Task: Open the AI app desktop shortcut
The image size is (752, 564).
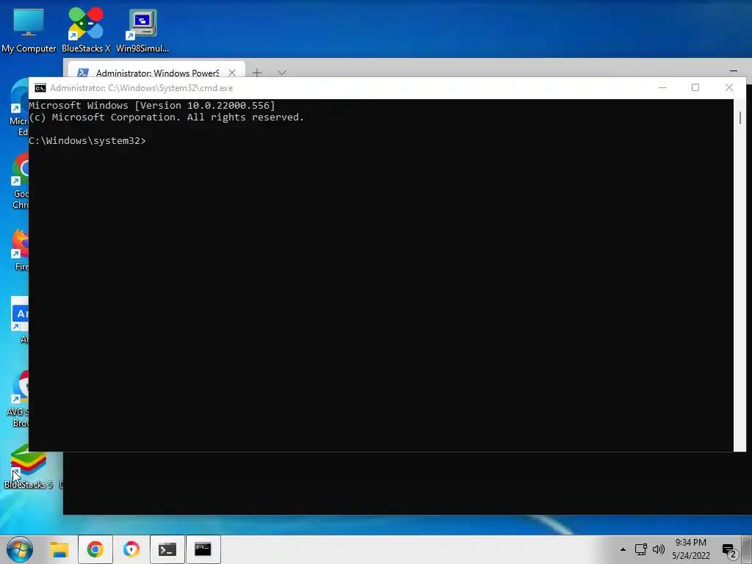Action: point(20,320)
